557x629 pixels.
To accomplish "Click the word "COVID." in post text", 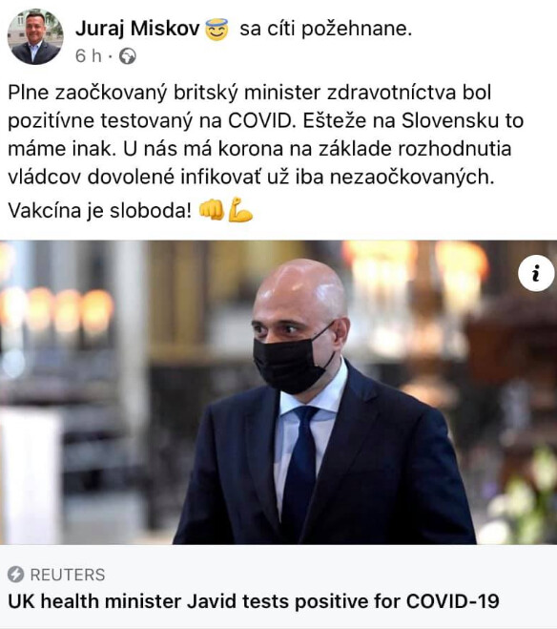I will pos(262,121).
